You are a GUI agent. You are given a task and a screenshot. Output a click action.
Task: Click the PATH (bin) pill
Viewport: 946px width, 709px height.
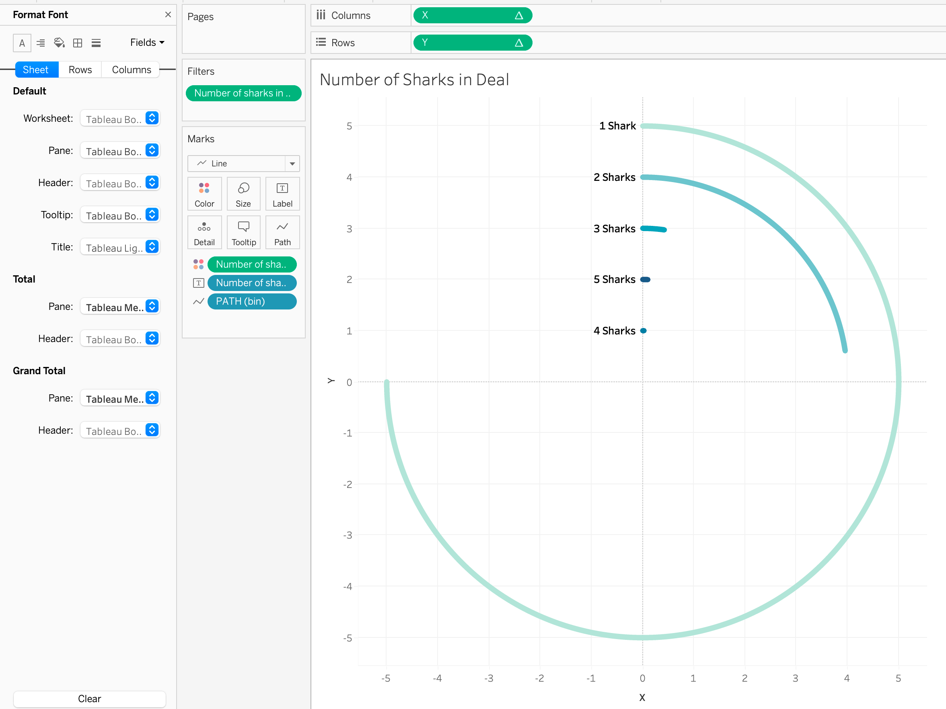252,301
